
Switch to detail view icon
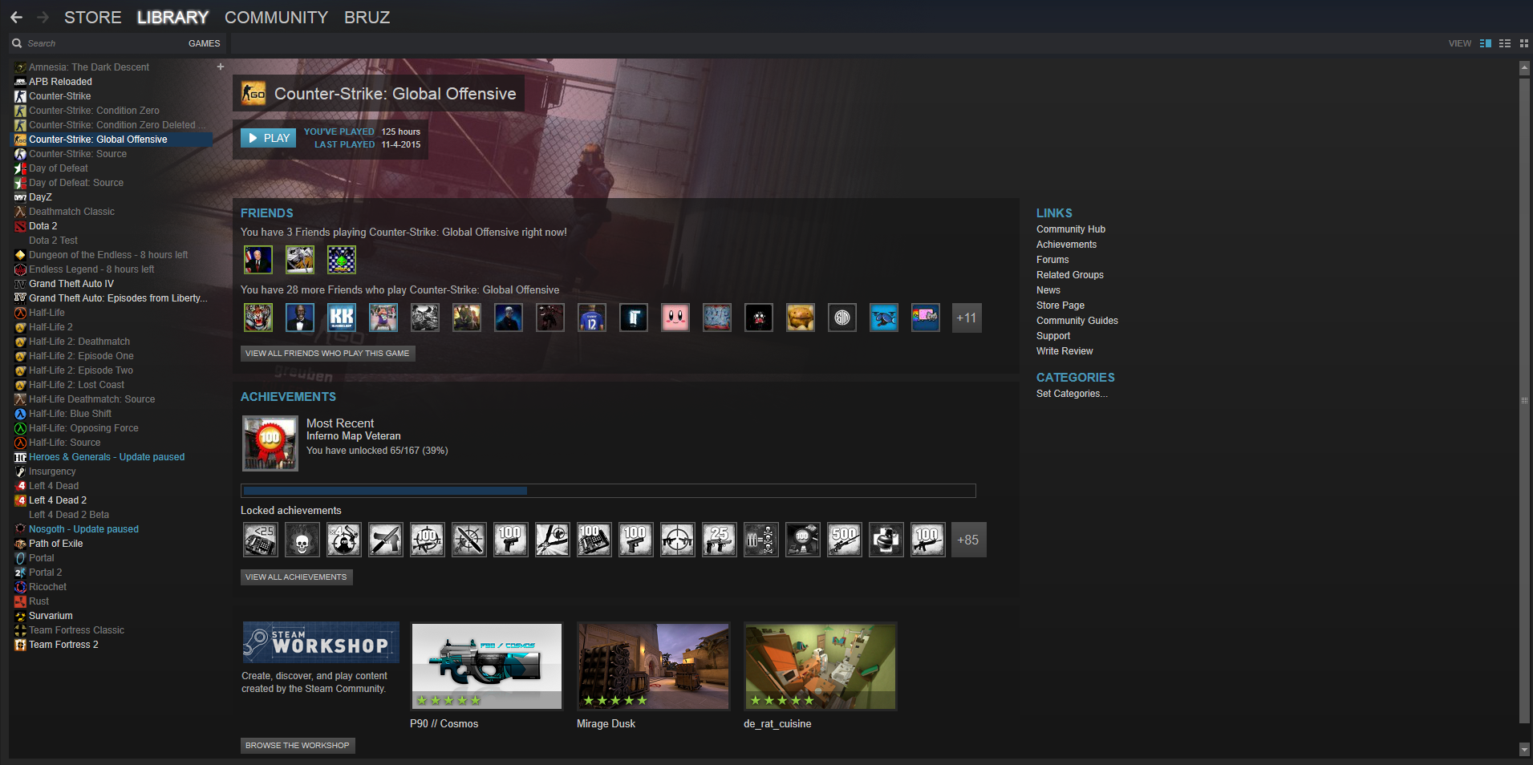1486,43
